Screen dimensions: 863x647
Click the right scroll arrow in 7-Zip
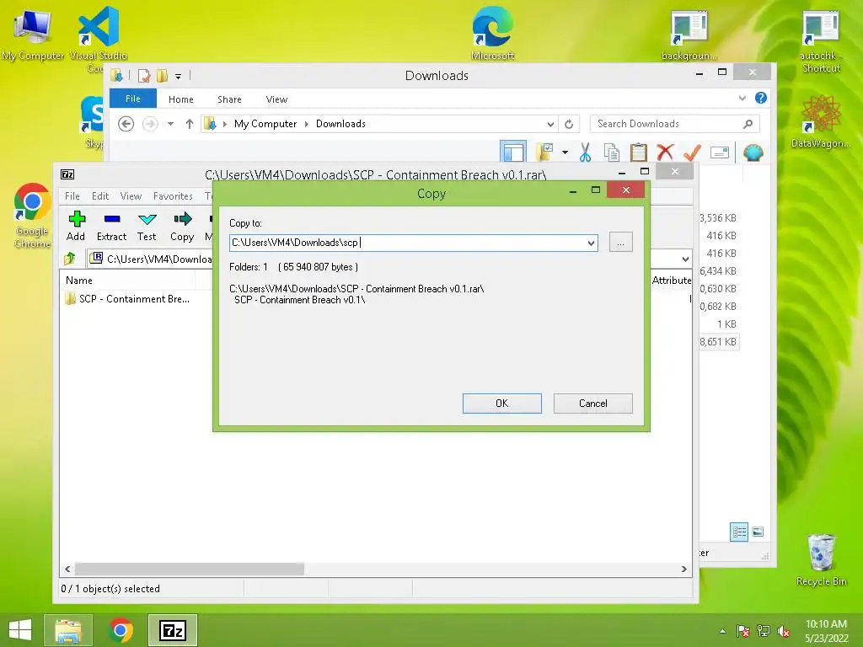684,569
